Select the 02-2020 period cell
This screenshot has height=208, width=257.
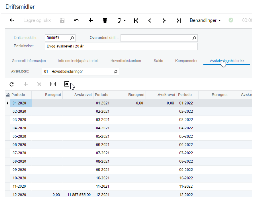pyautogui.click(x=21, y=111)
